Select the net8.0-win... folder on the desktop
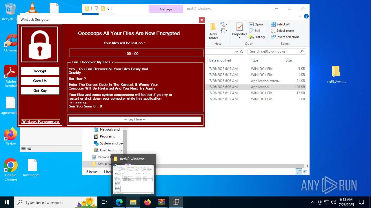This screenshot has height=208, width=371. coord(336,74)
